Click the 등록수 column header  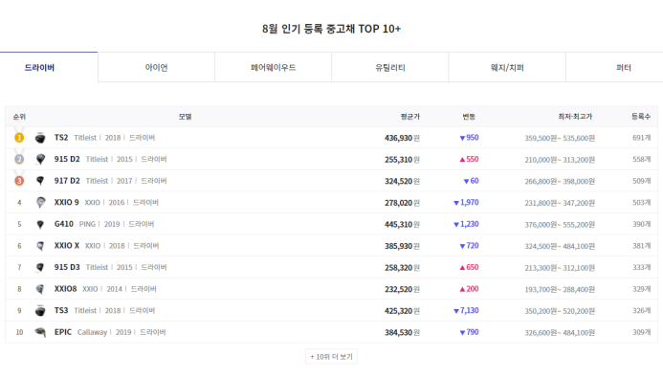pos(641,117)
